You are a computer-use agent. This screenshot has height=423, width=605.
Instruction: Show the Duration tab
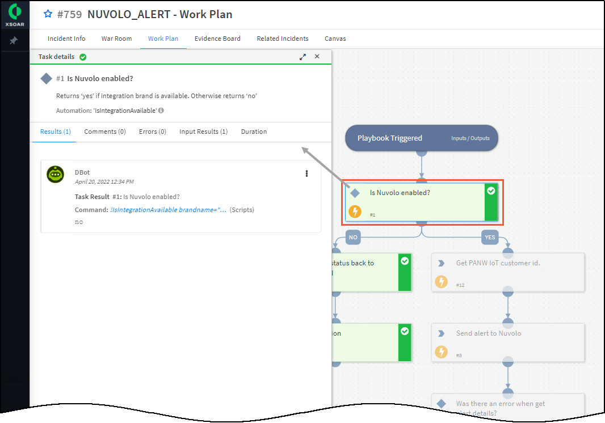pyautogui.click(x=254, y=132)
